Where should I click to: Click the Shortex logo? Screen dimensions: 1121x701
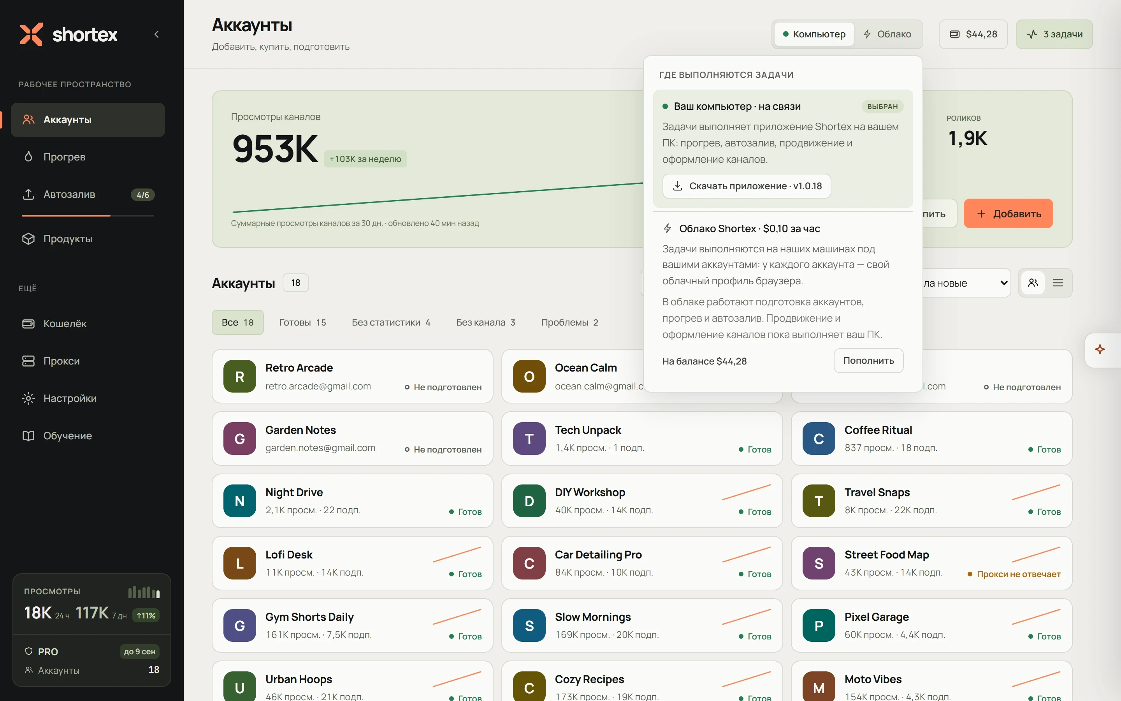click(69, 34)
